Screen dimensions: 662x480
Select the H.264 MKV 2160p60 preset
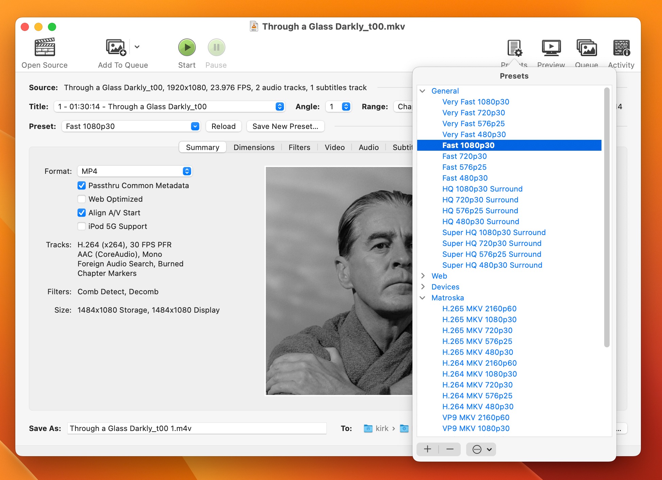[x=479, y=363]
